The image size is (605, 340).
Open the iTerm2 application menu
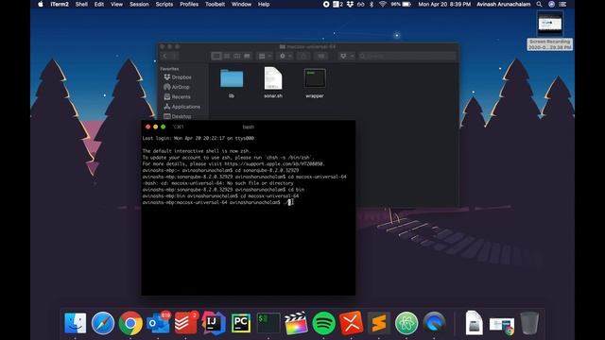point(60,4)
